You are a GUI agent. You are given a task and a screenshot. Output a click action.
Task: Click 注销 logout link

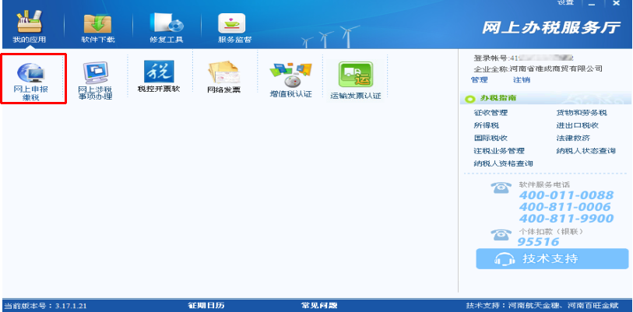point(521,79)
